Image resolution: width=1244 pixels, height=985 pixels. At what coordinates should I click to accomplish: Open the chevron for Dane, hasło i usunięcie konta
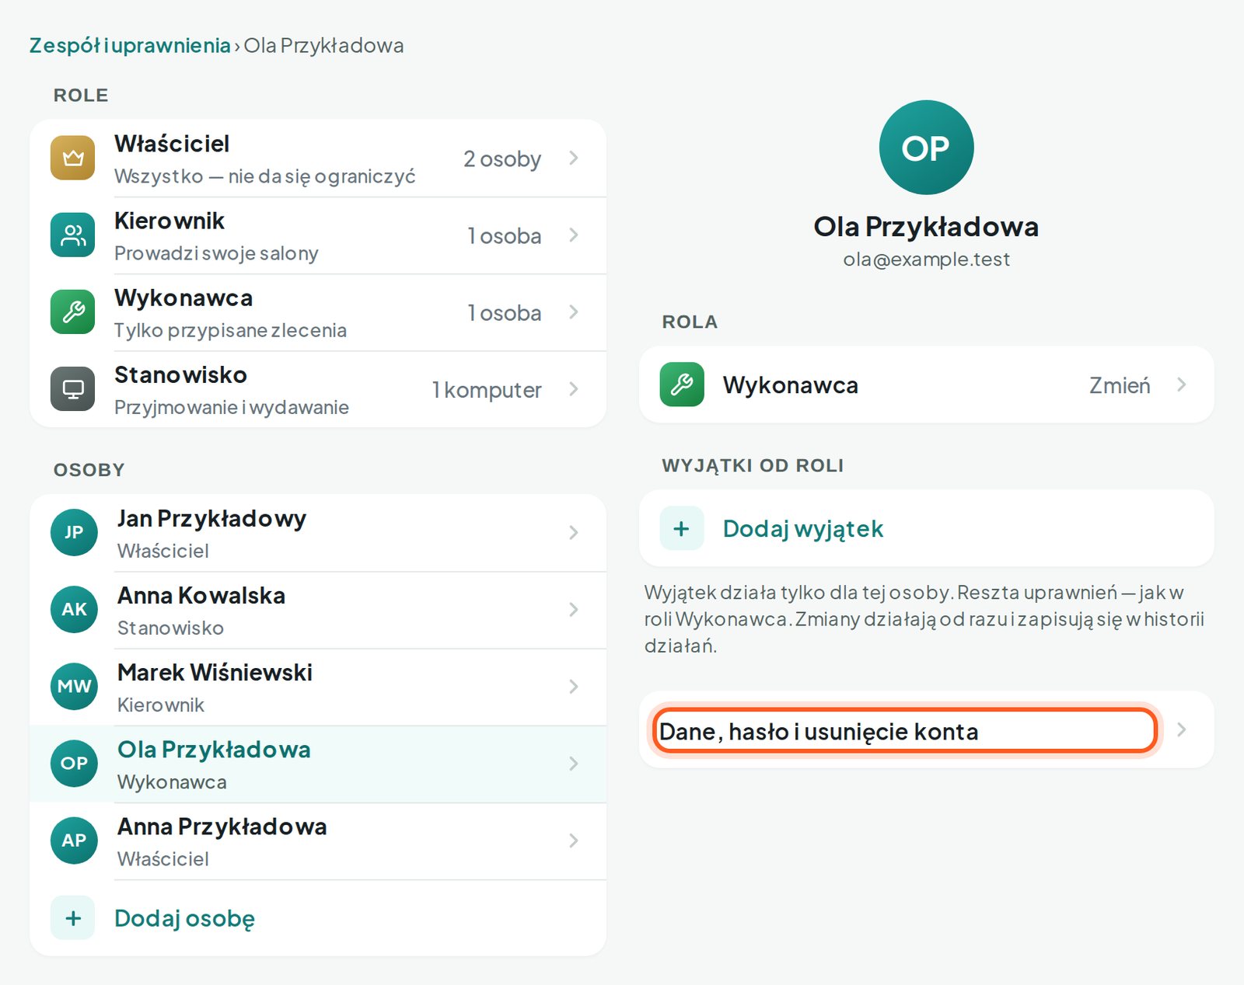point(1182,729)
